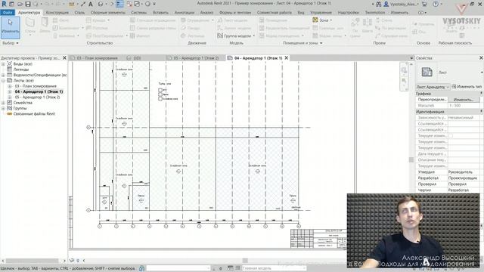
Task: Open the Лист: Арендатор type selector dropdown
Action: coord(433,87)
